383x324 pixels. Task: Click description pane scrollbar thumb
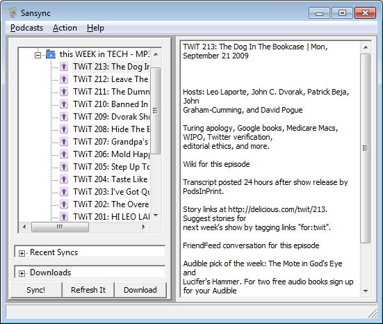[x=366, y=148]
